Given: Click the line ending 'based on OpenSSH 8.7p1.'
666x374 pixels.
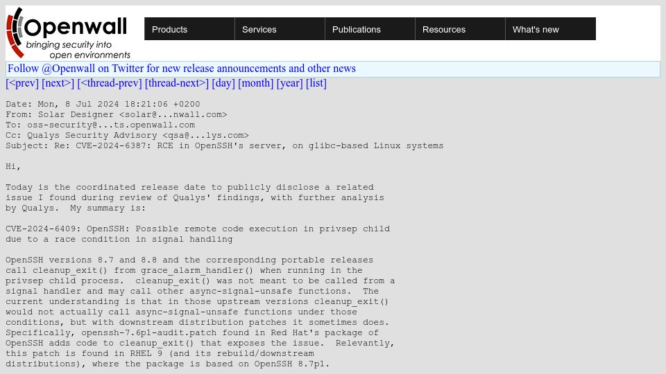Looking at the screenshot, I should [167, 364].
